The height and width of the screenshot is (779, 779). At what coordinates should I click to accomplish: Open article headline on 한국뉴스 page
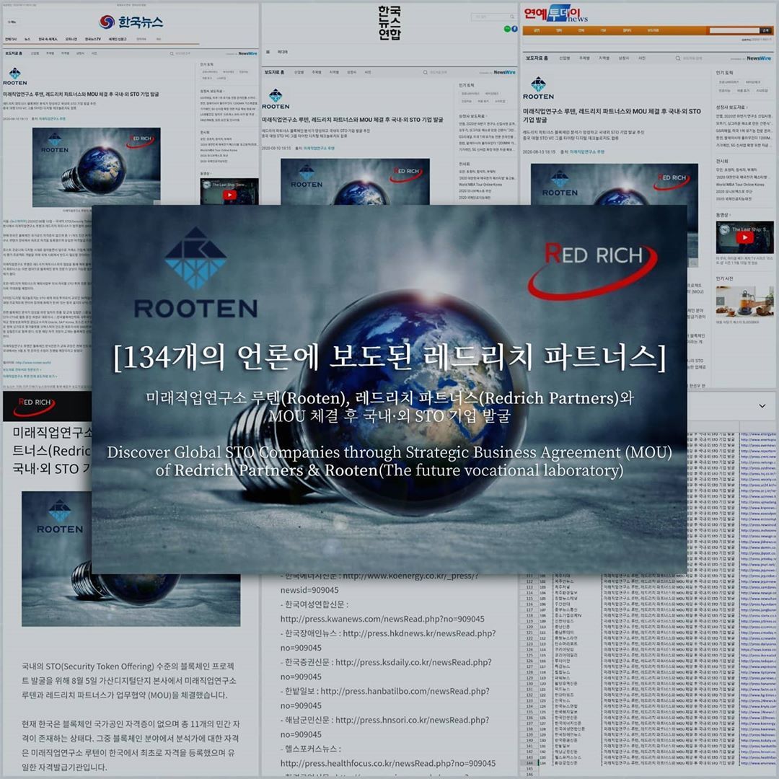coord(81,94)
